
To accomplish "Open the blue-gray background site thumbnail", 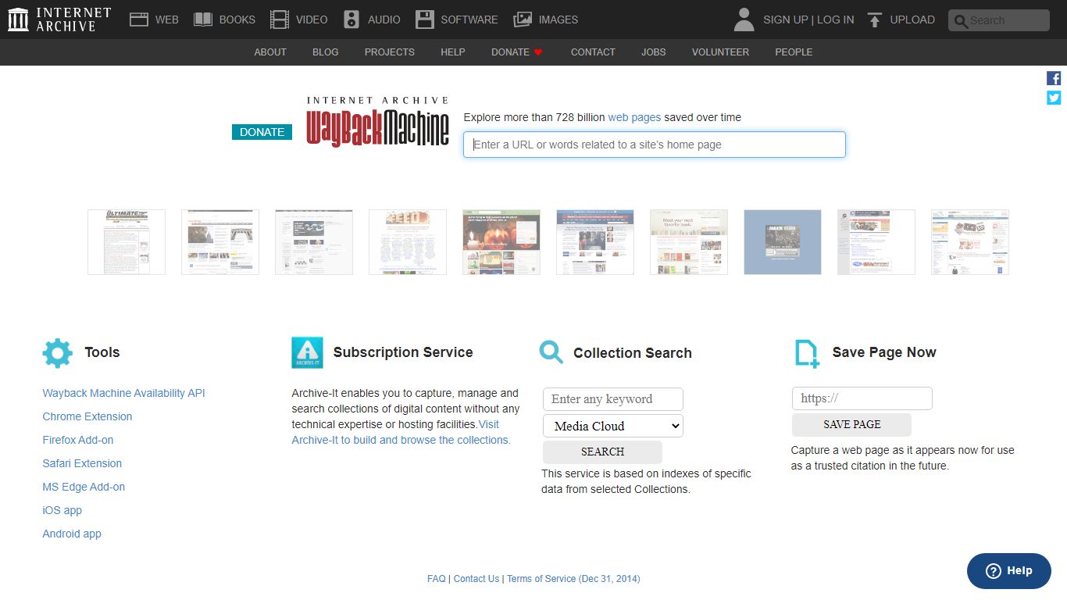I will (783, 242).
